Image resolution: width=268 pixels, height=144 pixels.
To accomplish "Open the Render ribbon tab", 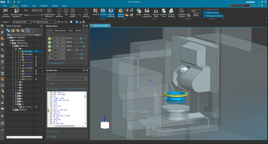I will coord(55,6).
